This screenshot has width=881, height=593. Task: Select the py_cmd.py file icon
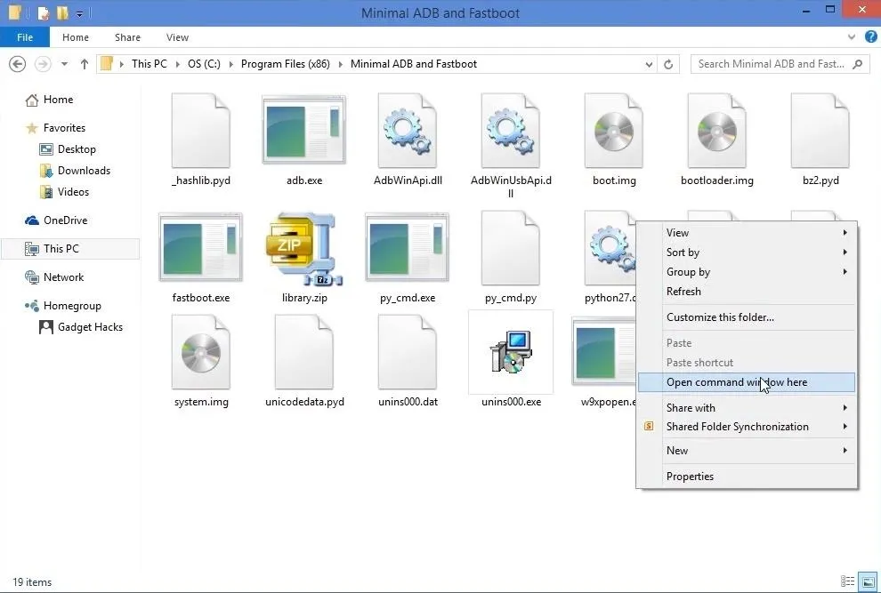point(511,248)
